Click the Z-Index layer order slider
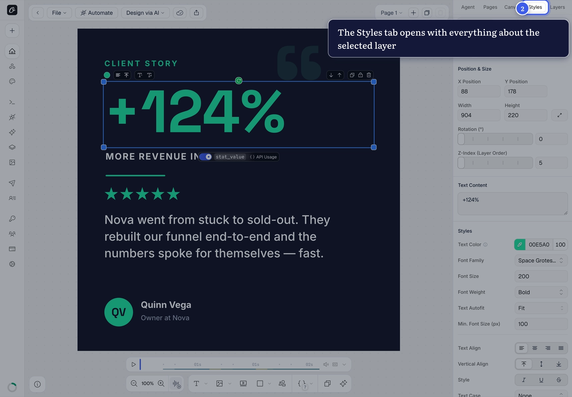This screenshot has height=397, width=572. pyautogui.click(x=495, y=163)
